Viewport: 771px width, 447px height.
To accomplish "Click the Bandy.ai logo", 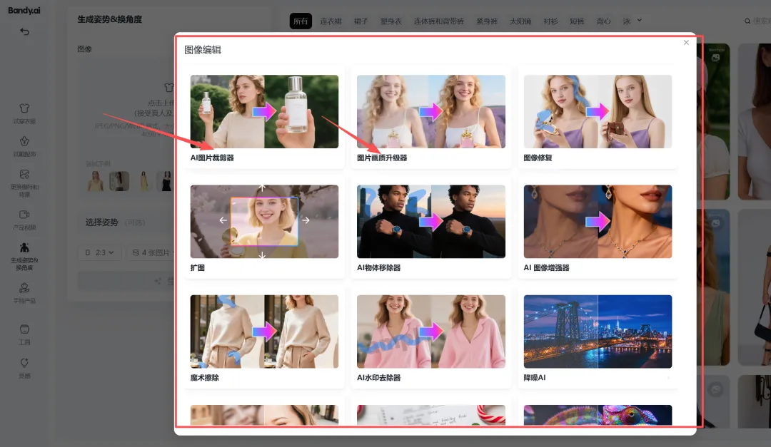I will (x=24, y=10).
